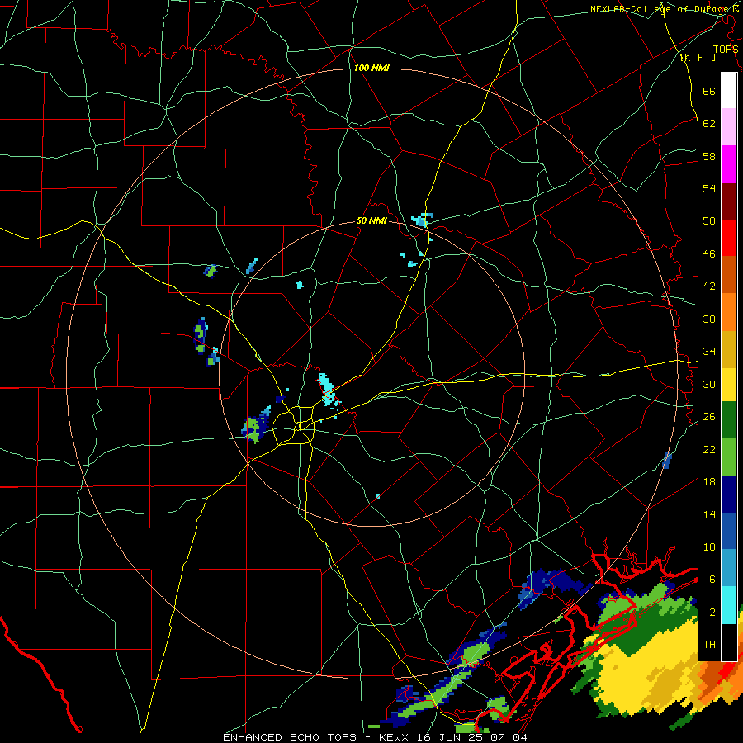Click the 62 legend value

(709, 124)
